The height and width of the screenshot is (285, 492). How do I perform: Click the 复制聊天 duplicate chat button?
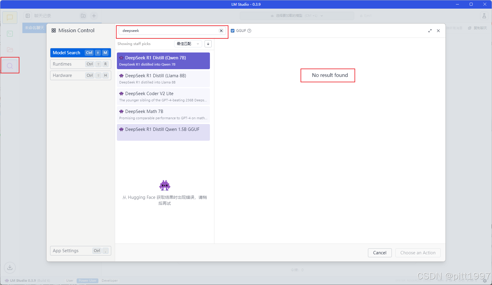tap(477, 28)
